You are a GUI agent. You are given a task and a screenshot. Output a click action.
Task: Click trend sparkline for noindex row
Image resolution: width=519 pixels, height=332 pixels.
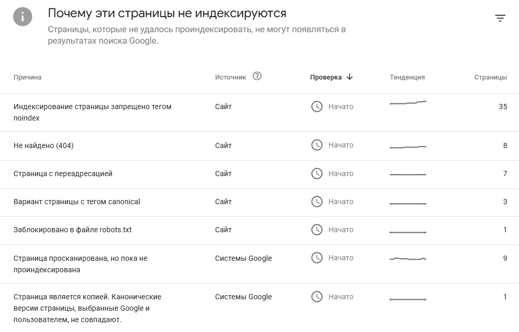pyautogui.click(x=408, y=102)
